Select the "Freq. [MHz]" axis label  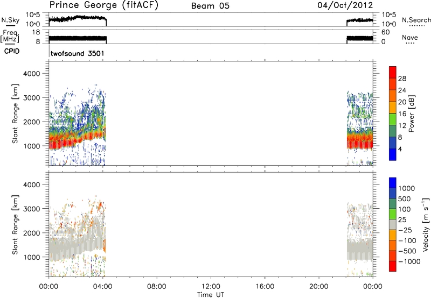[x=10, y=37]
